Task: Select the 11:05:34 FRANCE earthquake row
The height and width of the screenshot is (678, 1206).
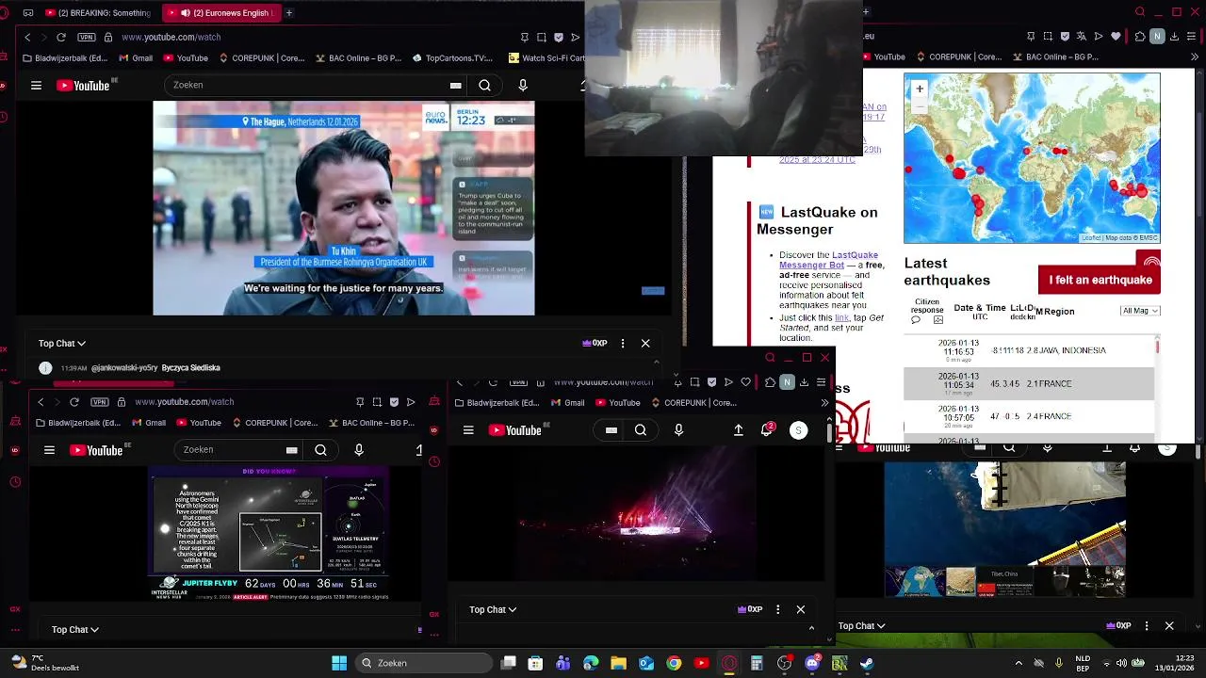Action: [1029, 383]
